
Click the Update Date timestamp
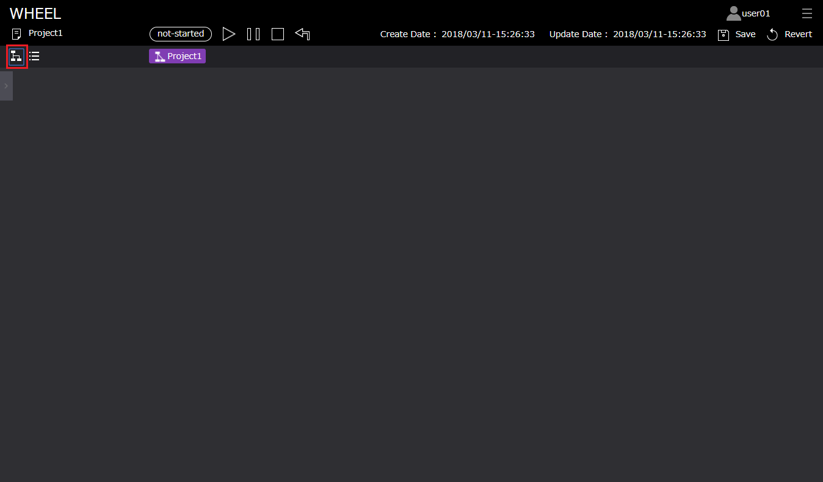point(659,34)
